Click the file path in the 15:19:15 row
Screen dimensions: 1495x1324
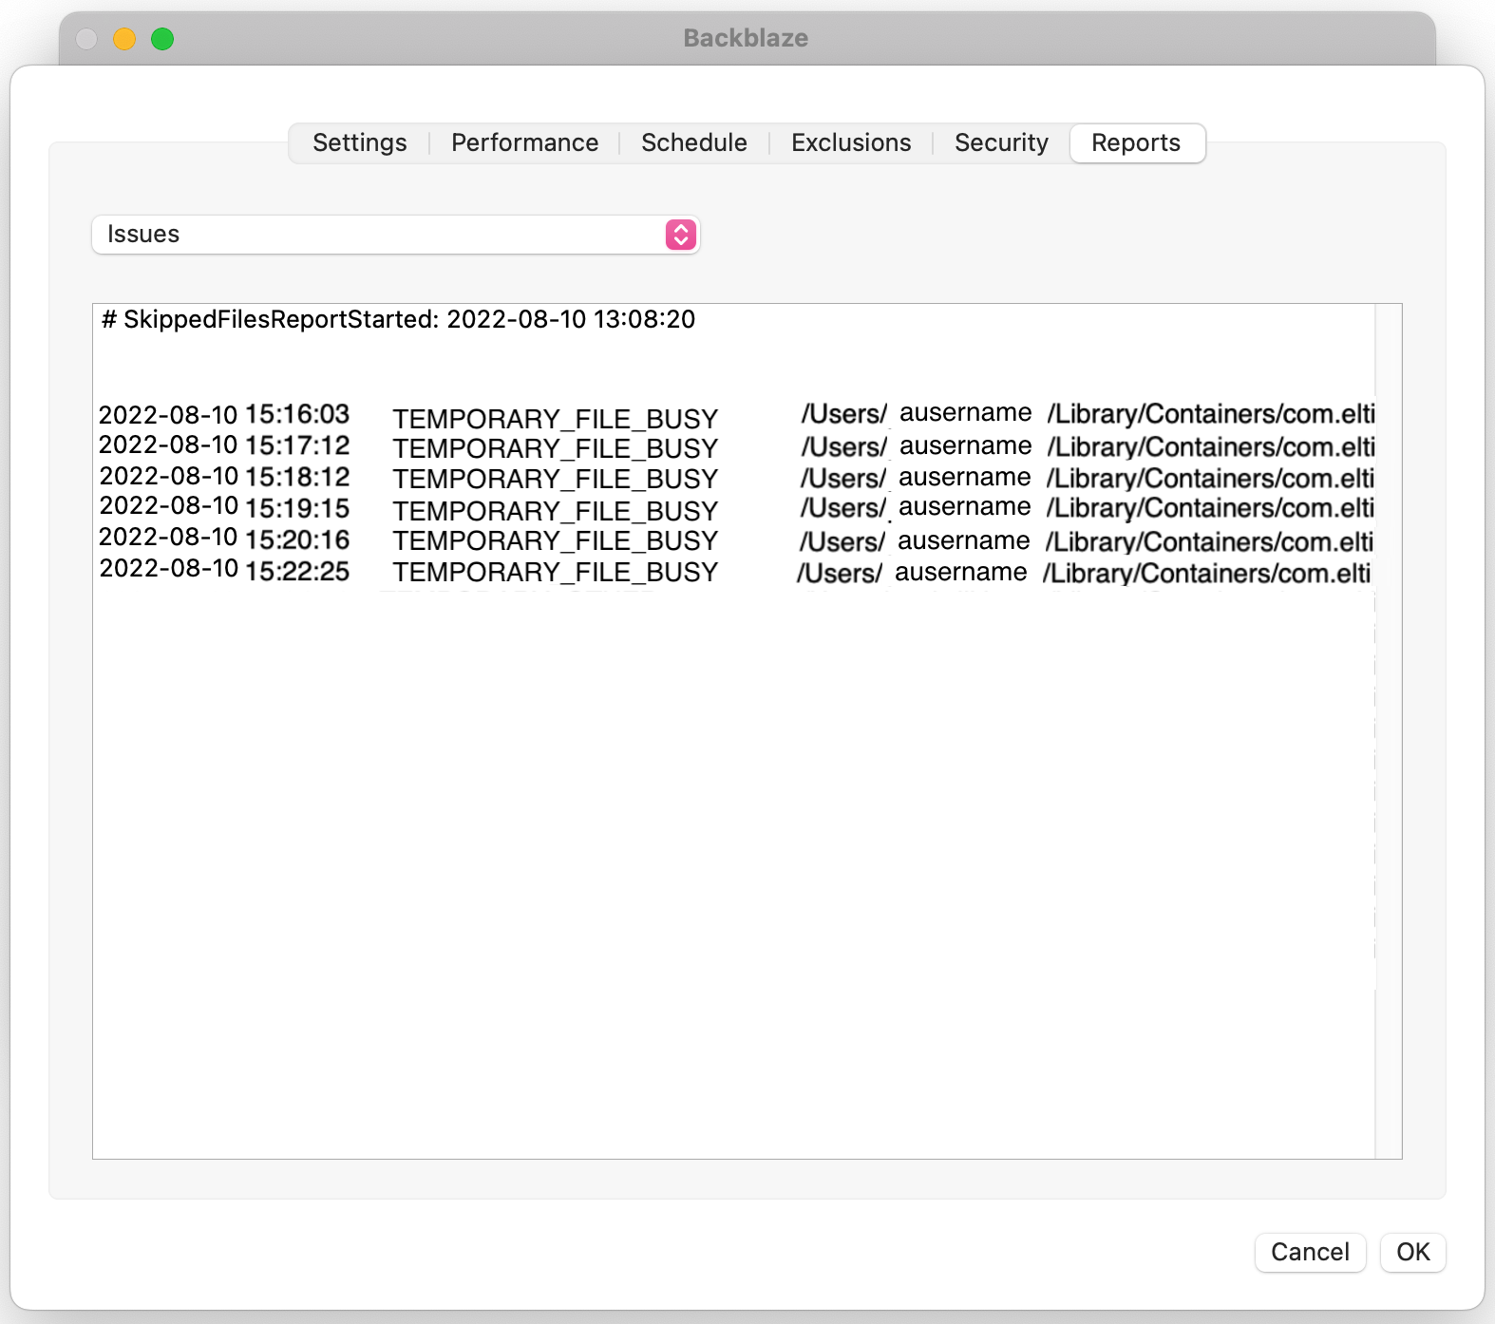pyautogui.click(x=1088, y=508)
